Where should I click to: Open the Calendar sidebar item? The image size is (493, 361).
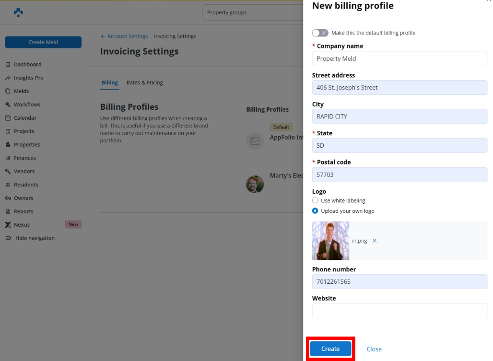(25, 118)
